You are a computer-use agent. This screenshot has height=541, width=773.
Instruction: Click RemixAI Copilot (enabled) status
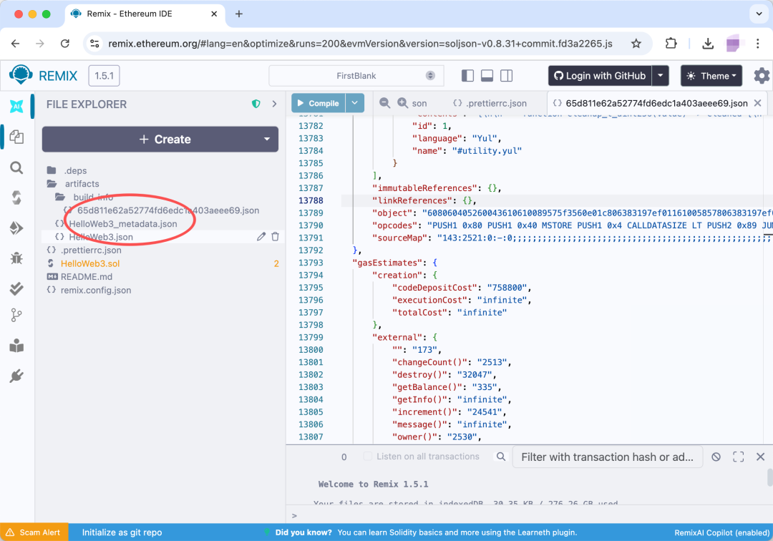click(x=721, y=532)
